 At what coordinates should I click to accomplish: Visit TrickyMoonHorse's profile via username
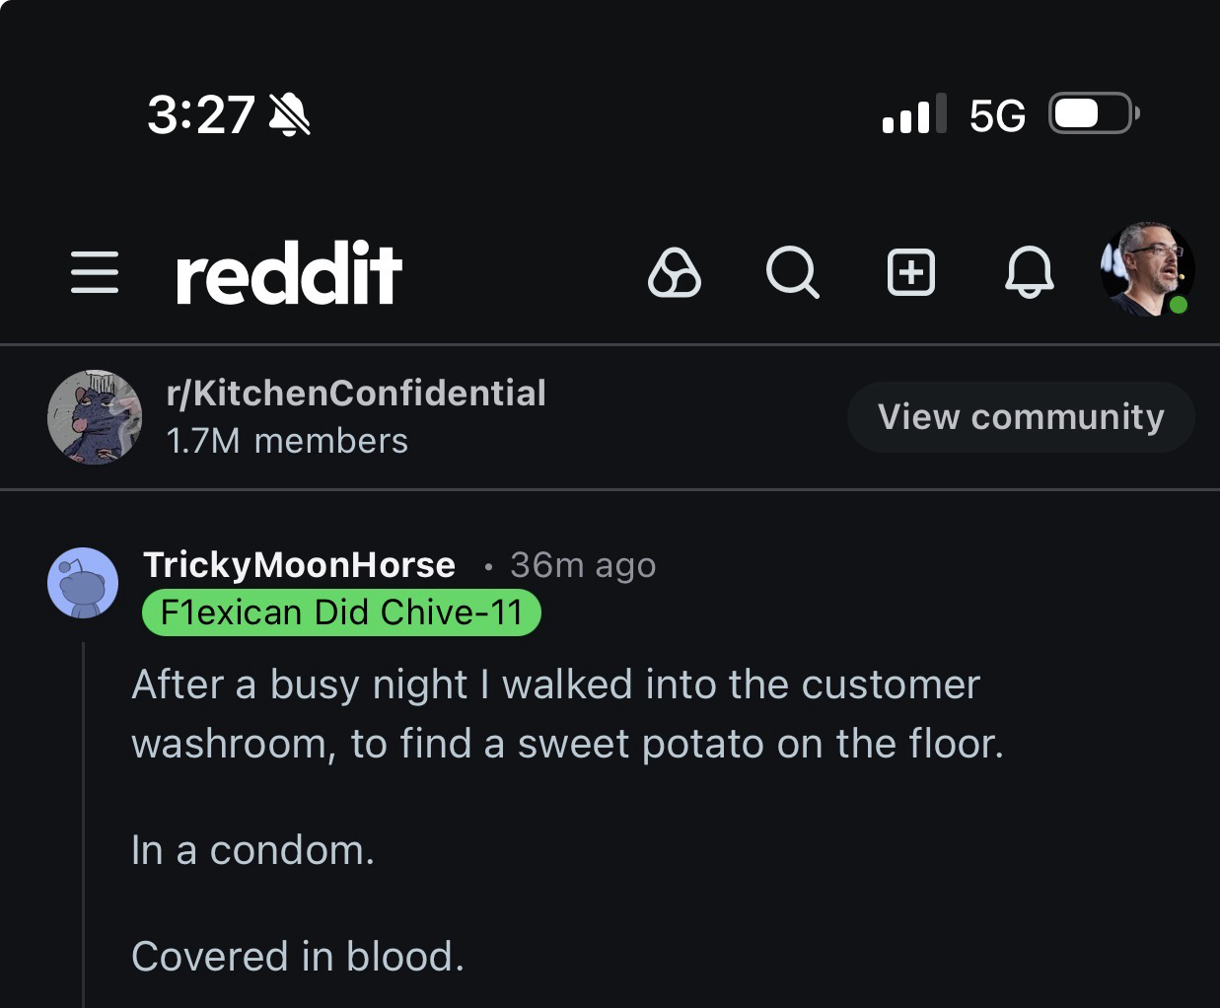(x=299, y=564)
